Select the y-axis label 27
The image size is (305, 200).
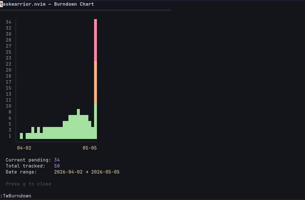coord(9,46)
